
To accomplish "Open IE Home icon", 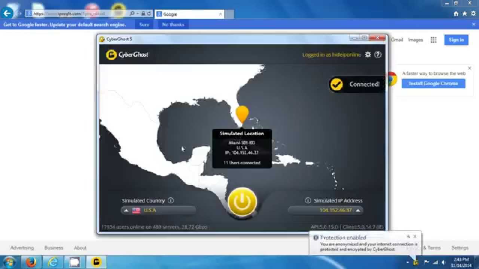I will [x=456, y=13].
